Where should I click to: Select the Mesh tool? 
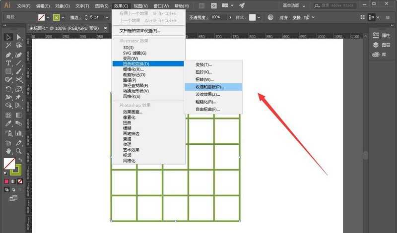tap(8, 115)
